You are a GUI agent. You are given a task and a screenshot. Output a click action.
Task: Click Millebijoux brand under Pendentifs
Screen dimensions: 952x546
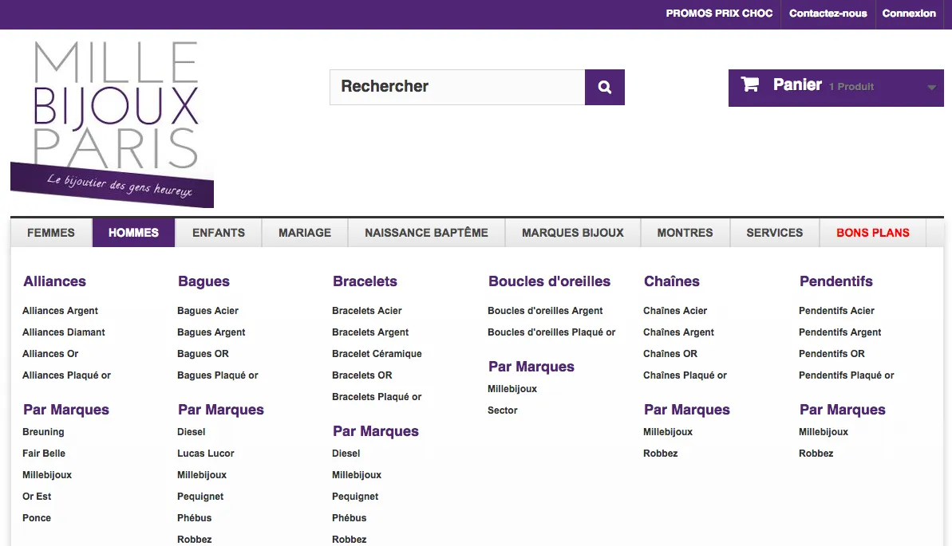point(824,432)
